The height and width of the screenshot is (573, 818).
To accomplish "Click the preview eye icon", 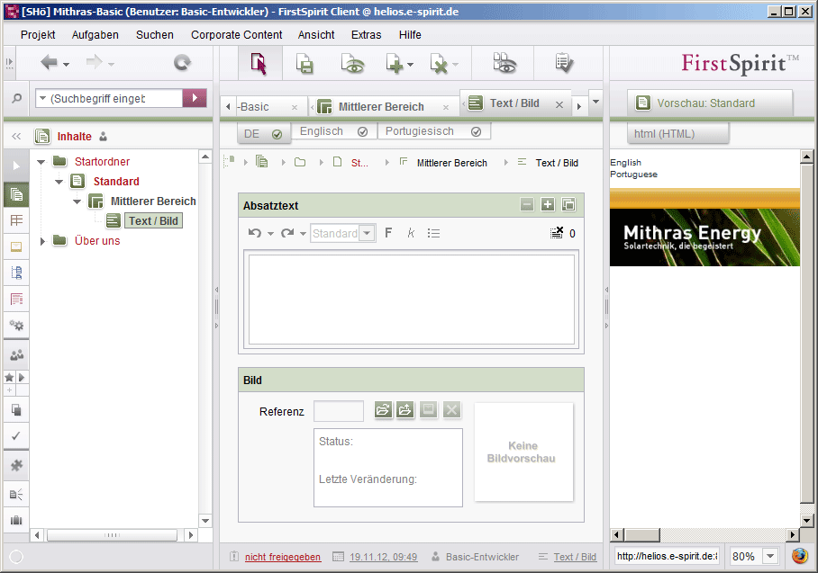I will coord(352,64).
